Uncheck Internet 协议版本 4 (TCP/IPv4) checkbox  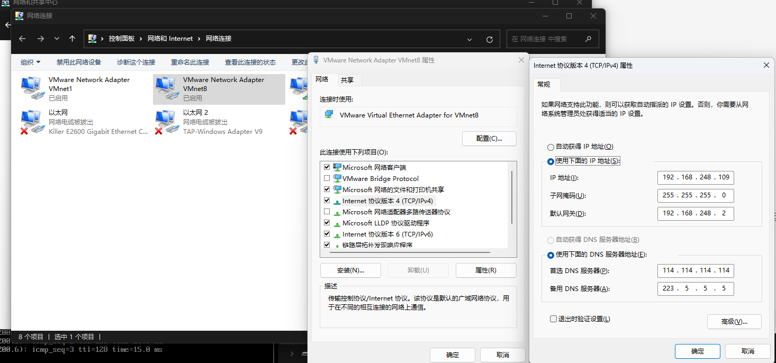click(x=327, y=201)
